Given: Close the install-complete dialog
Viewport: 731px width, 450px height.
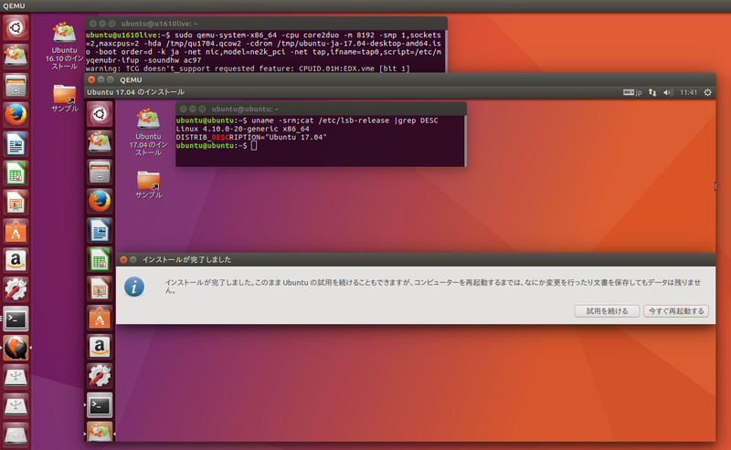Looking at the screenshot, I should pyautogui.click(x=123, y=259).
